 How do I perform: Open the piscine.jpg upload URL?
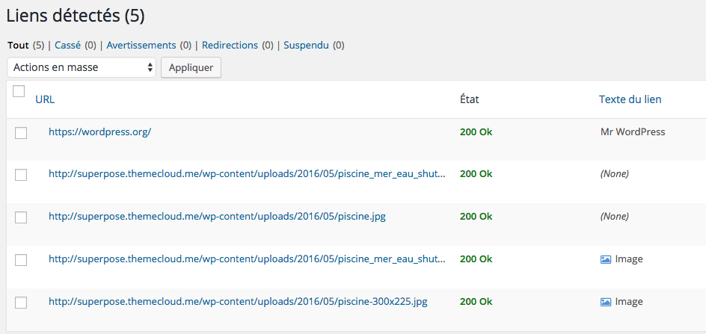(x=217, y=217)
